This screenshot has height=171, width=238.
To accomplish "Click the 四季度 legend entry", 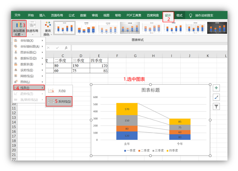I will [x=172, y=151].
